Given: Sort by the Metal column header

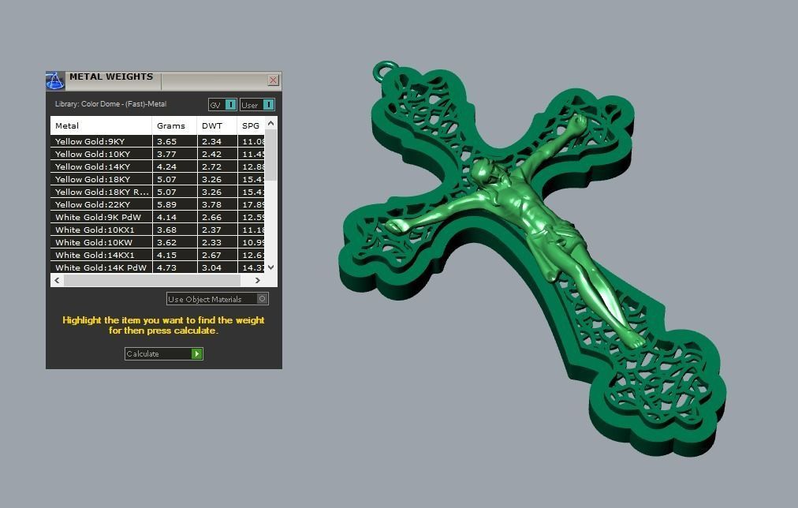Looking at the screenshot, I should [101, 125].
